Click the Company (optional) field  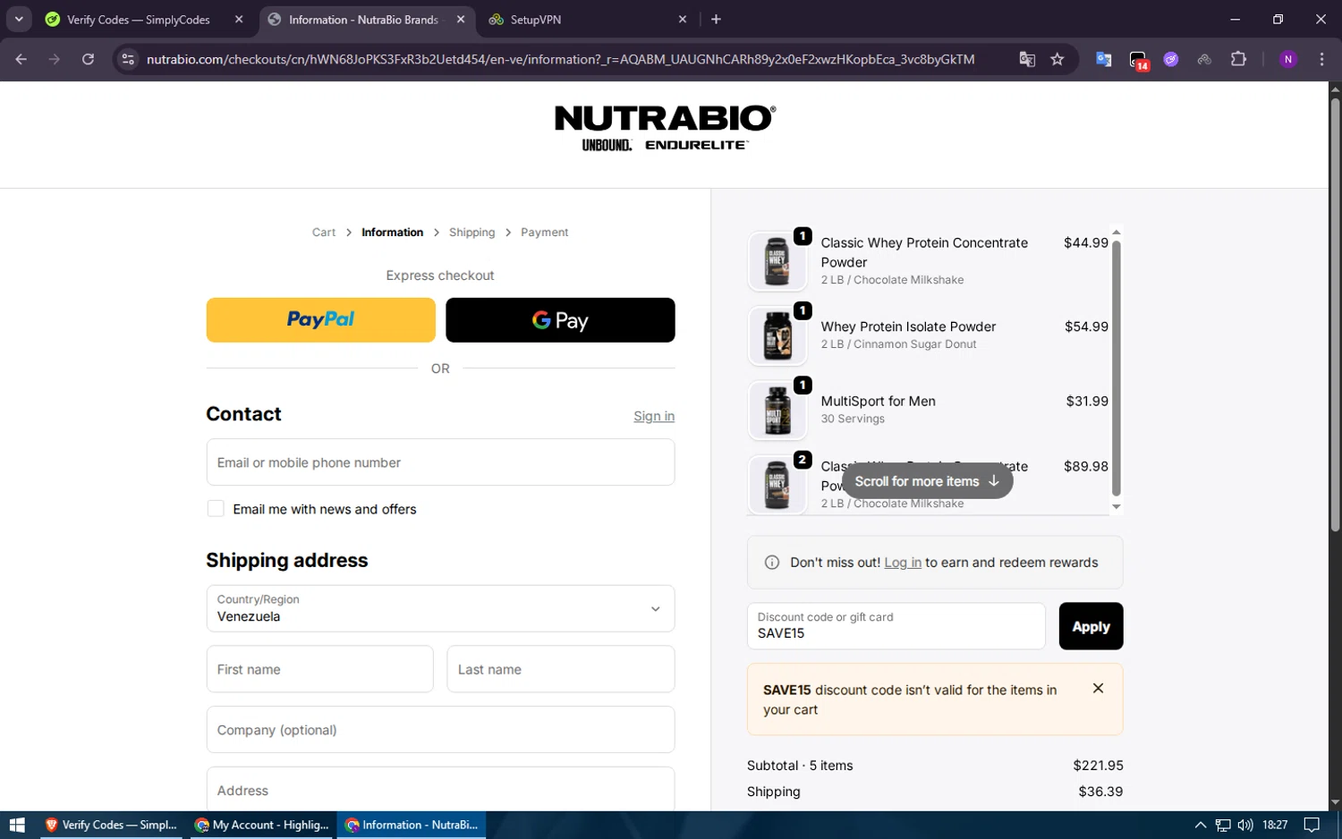point(440,730)
